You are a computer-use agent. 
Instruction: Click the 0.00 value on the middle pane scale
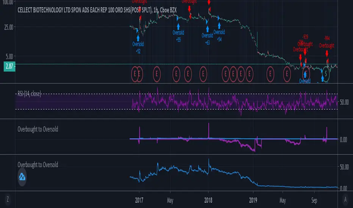(x=344, y=140)
